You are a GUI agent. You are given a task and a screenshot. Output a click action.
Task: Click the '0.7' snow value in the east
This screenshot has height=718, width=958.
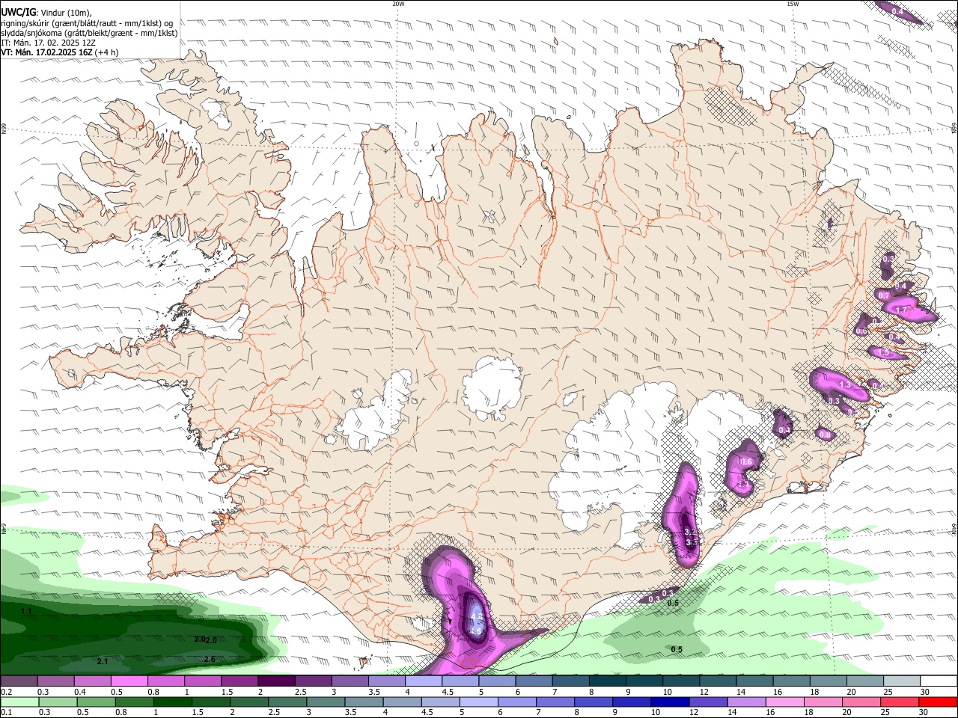pyautogui.click(x=884, y=296)
